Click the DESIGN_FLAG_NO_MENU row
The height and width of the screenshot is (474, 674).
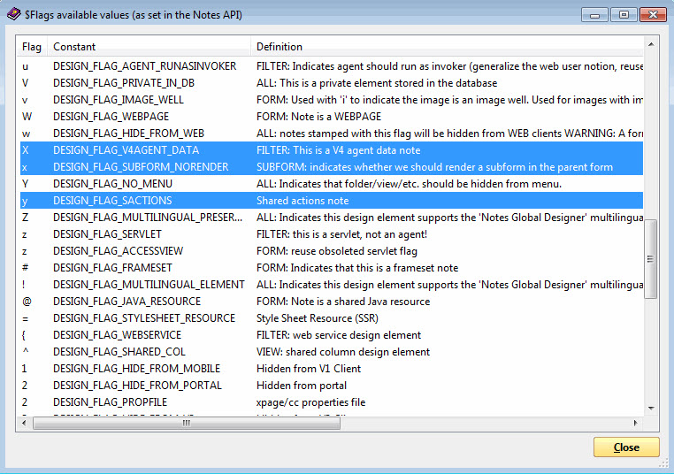[112, 184]
